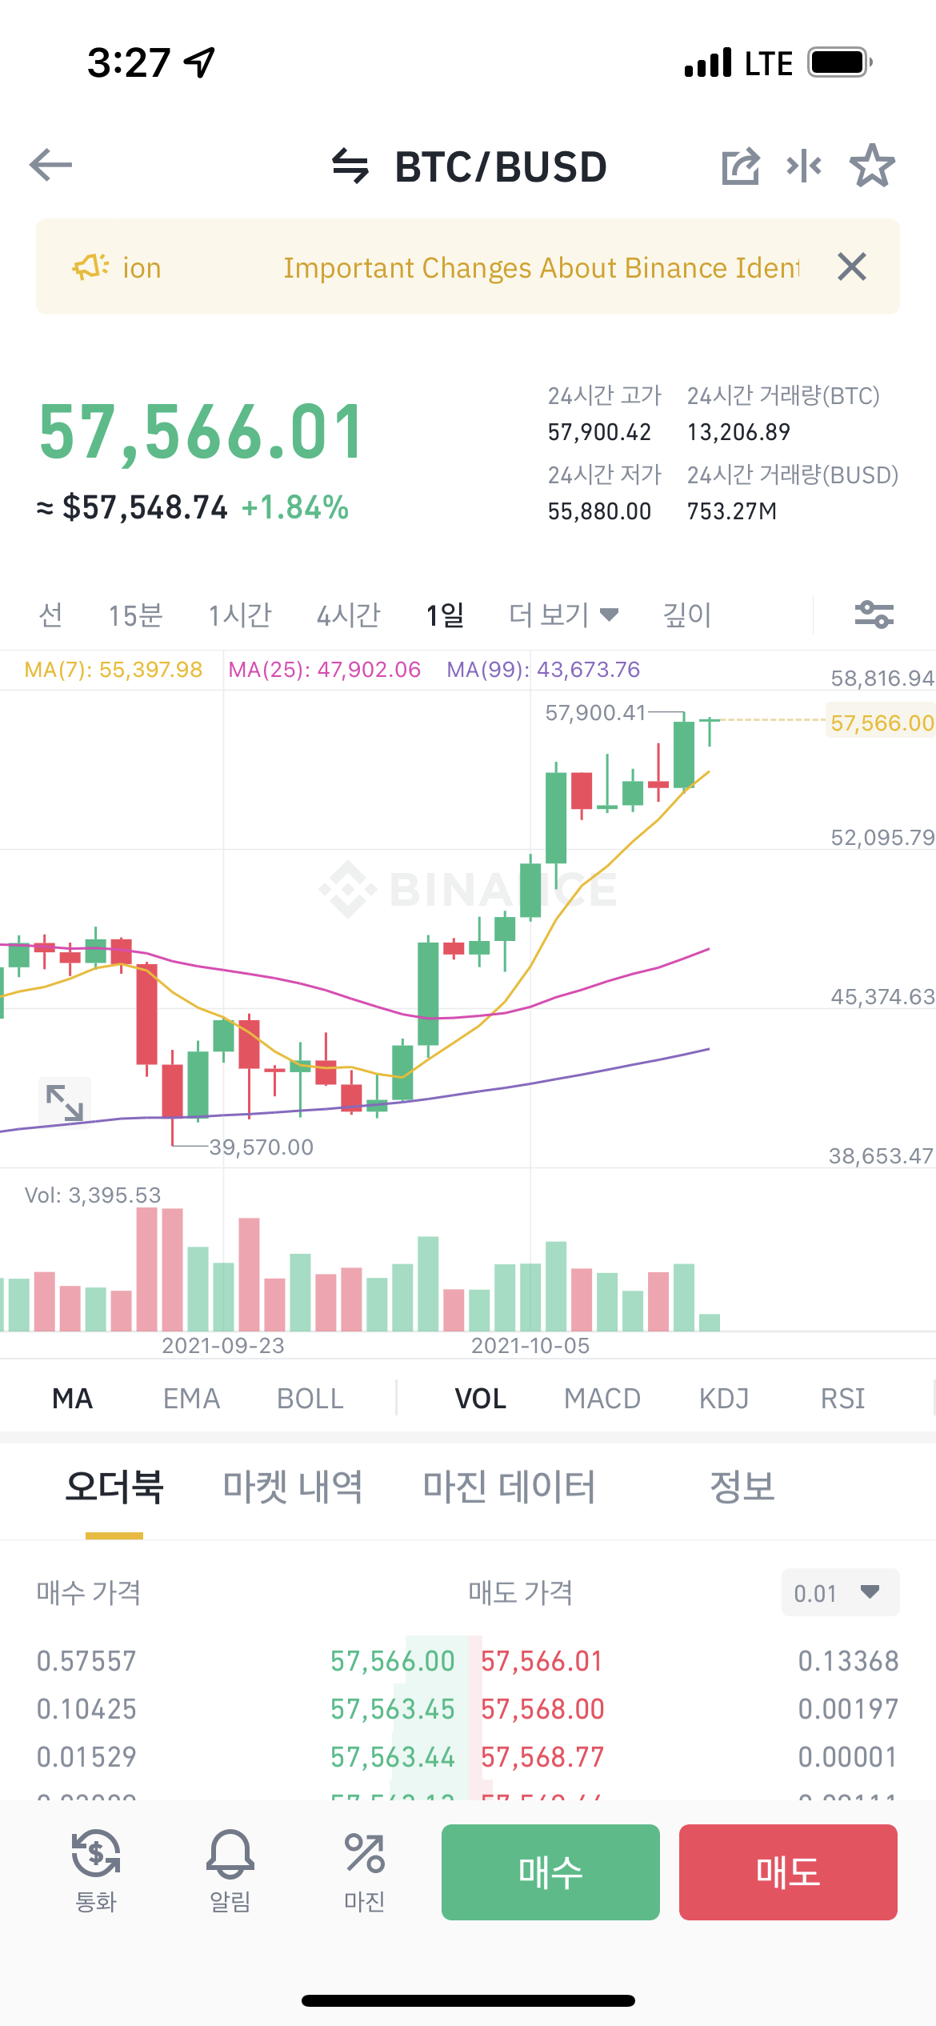
Task: Open the 0.01 price precision dropdown
Action: 839,1592
